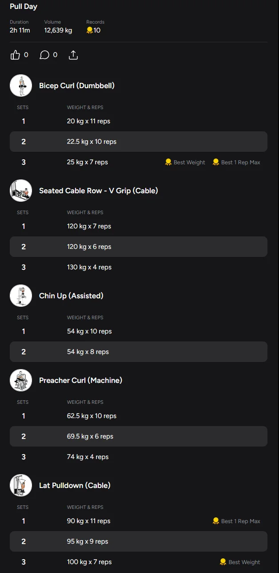
Task: Open Bicep Curl (Dumbbell) exercise title
Action: [77, 85]
